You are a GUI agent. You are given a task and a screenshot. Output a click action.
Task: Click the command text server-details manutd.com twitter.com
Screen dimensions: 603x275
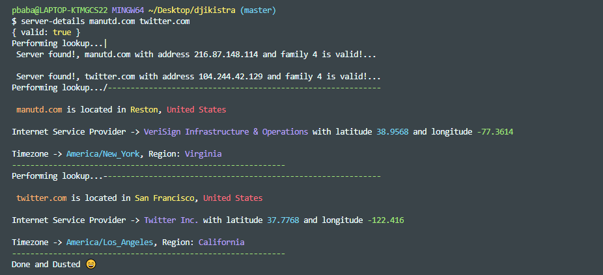[105, 21]
